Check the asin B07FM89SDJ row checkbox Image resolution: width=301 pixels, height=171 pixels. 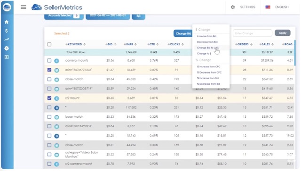click(x=49, y=126)
